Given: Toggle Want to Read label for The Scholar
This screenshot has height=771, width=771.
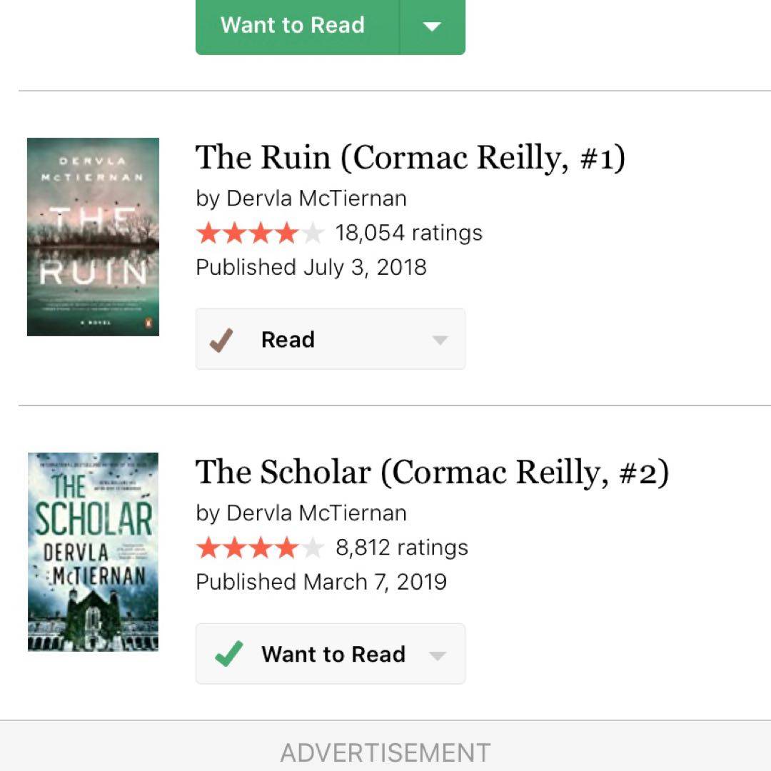Looking at the screenshot, I should (x=333, y=654).
